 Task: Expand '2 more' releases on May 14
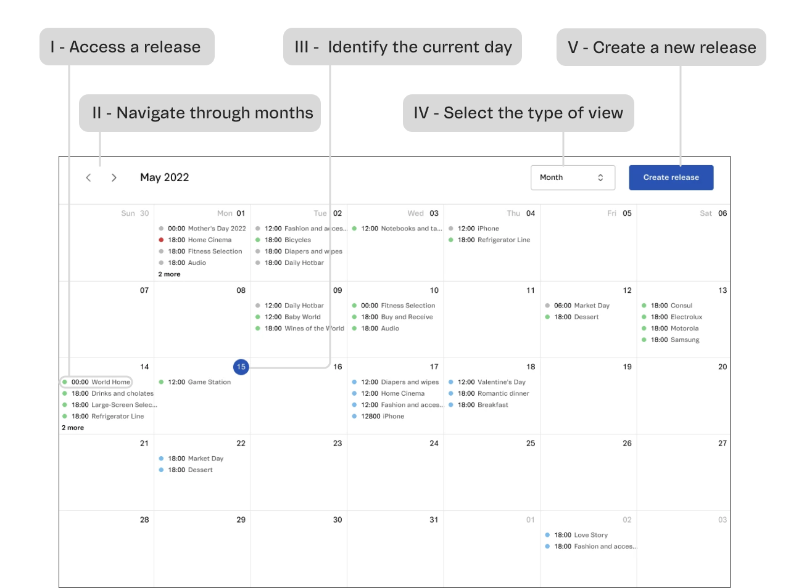[73, 428]
